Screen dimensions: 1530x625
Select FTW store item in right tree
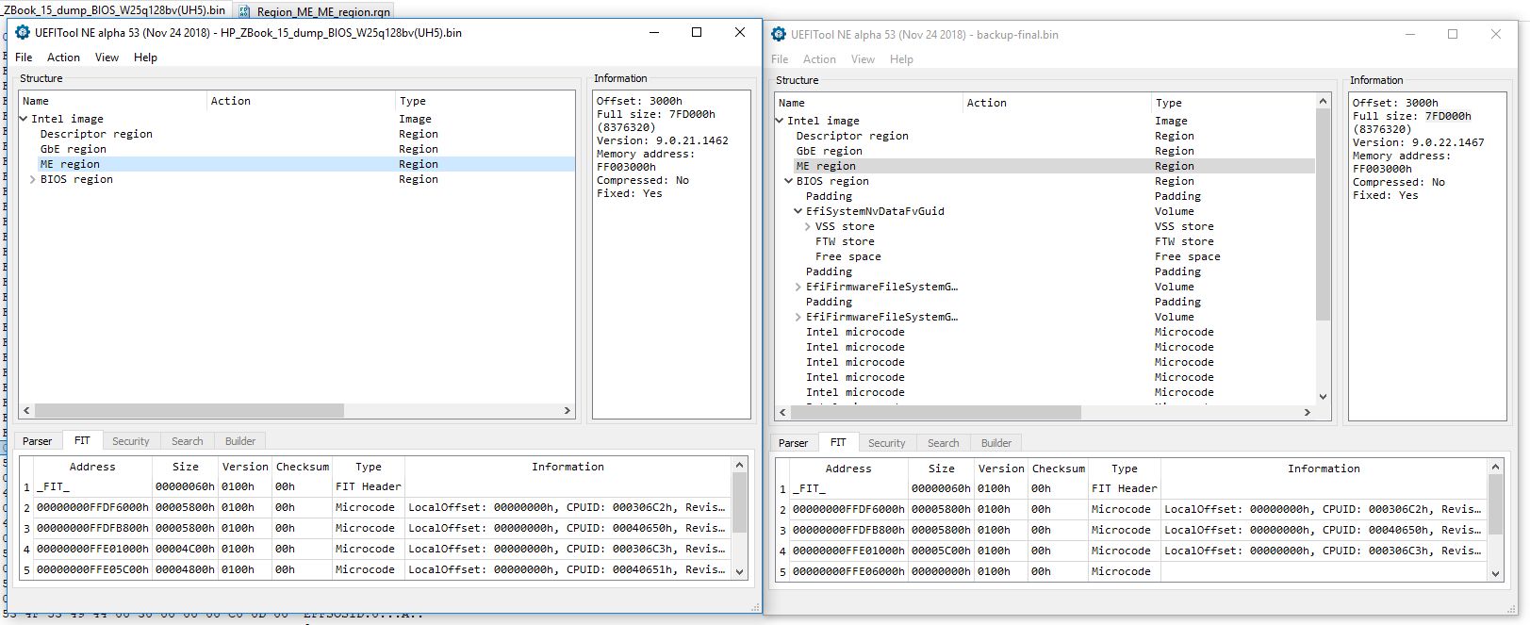844,241
